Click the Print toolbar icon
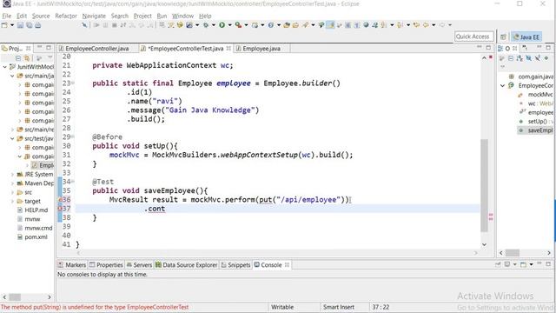The image size is (556, 313). [37, 25]
